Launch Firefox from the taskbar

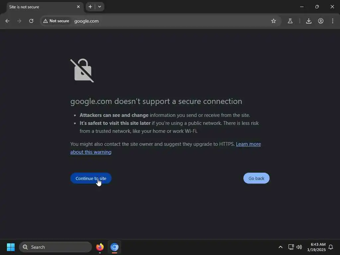click(100, 247)
